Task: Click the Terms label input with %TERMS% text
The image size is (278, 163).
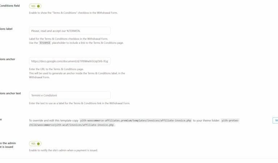Action: 70,31
